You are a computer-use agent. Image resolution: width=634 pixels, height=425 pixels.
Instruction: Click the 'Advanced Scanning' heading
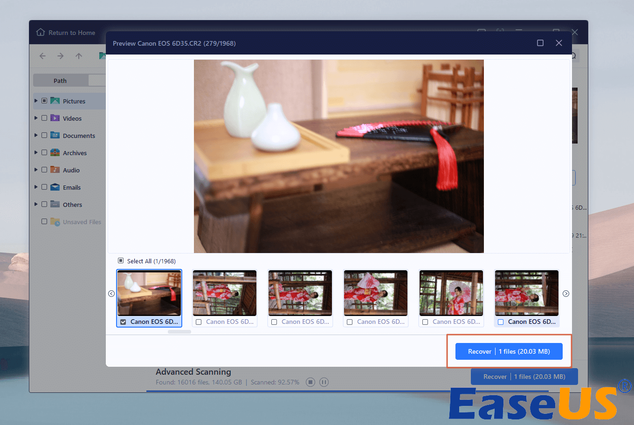coord(193,372)
